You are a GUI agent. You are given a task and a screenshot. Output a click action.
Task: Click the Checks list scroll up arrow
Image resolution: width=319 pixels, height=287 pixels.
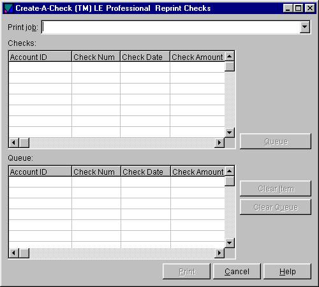(x=229, y=56)
